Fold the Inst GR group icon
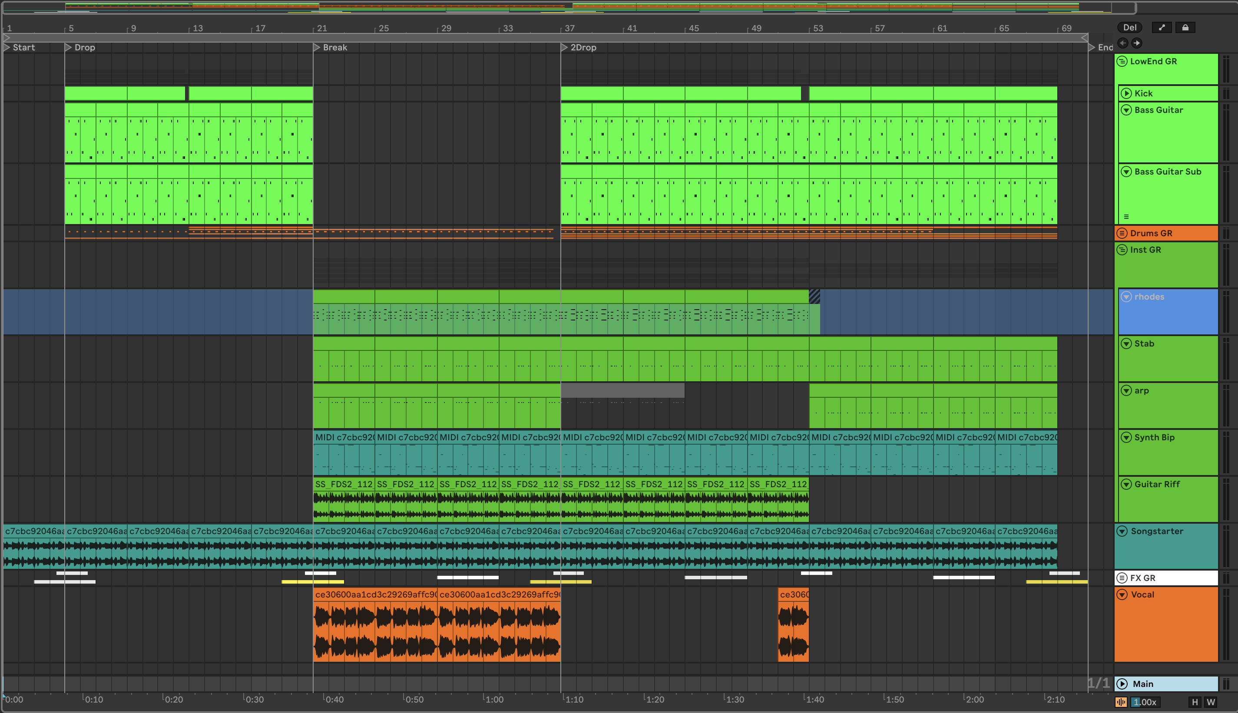The image size is (1238, 713). pyautogui.click(x=1122, y=250)
